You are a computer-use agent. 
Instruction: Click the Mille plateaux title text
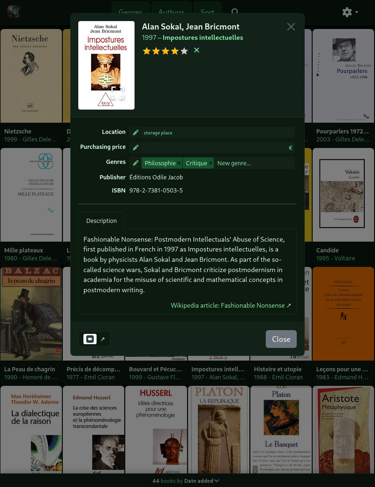coord(23,251)
